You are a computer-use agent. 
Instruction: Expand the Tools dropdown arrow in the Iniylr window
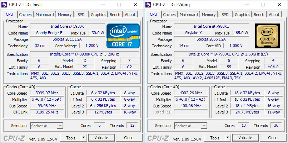coord(84,138)
